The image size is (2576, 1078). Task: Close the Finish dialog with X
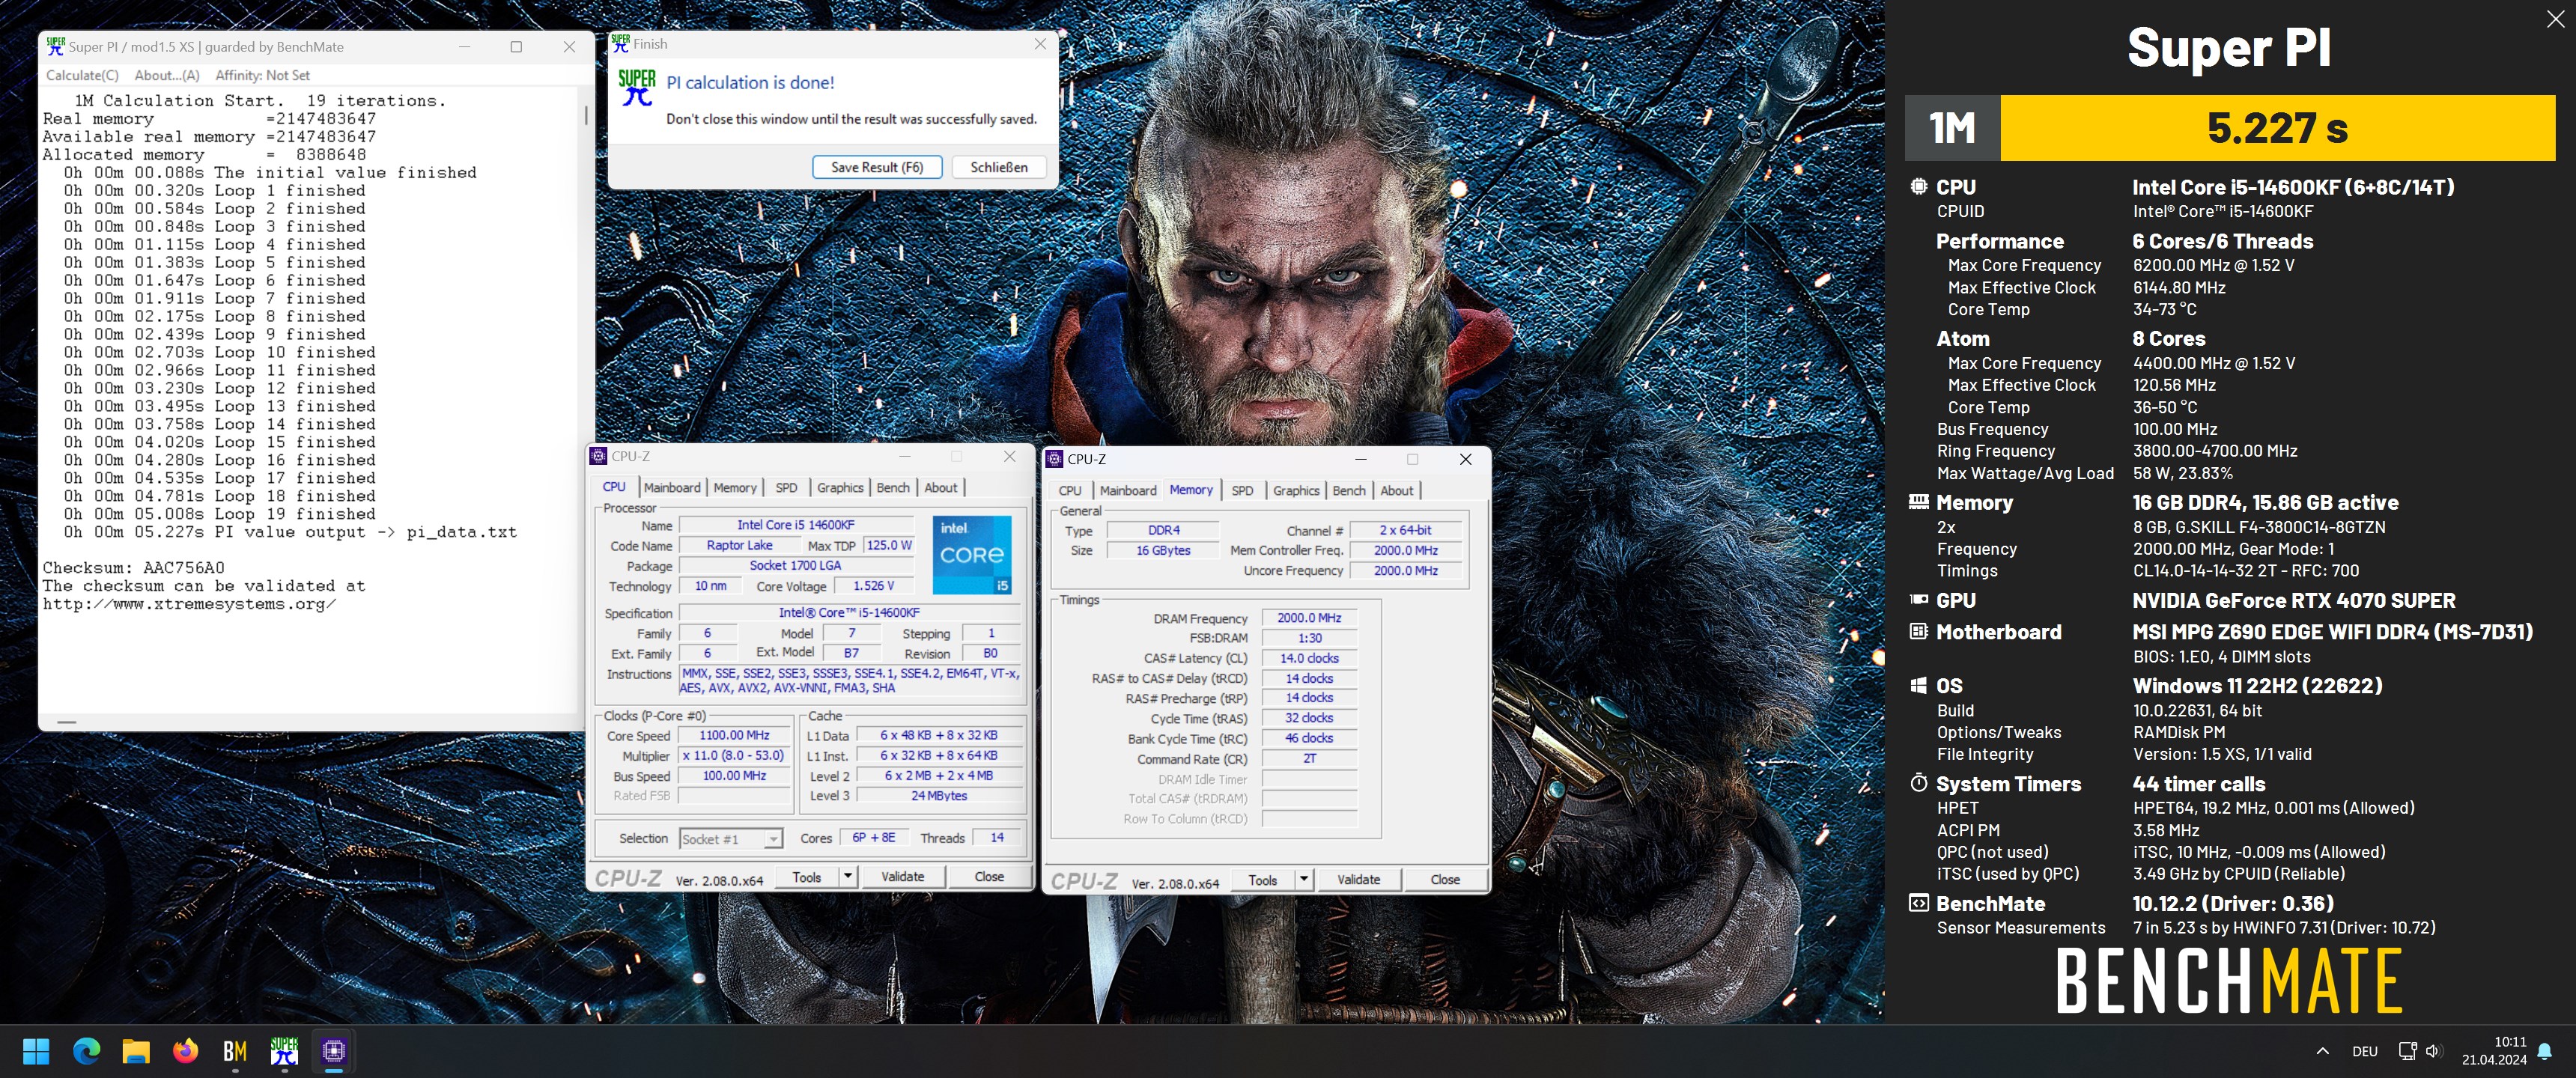pos(1040,44)
